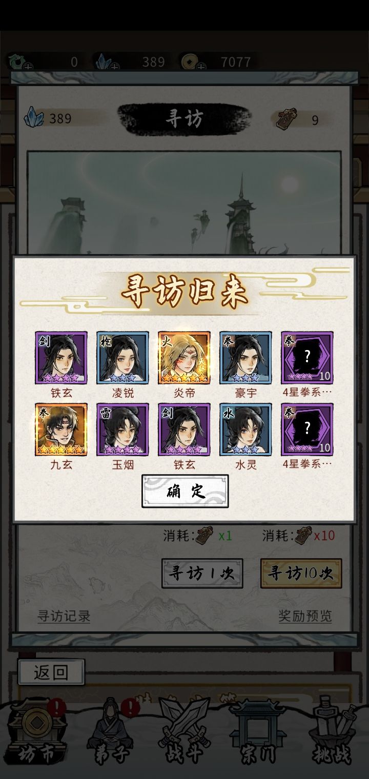Tap the 玉烟 thunder hero card

pos(122,429)
